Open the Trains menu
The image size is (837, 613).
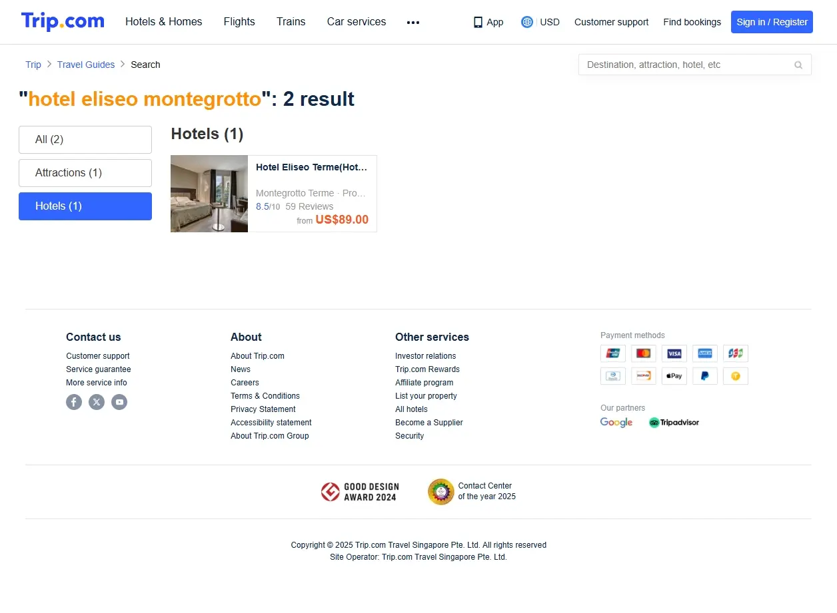tap(291, 22)
